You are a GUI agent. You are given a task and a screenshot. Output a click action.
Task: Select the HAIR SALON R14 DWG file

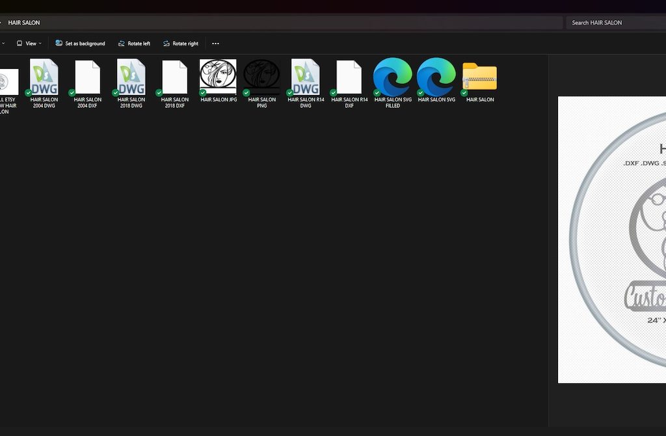coord(306,77)
